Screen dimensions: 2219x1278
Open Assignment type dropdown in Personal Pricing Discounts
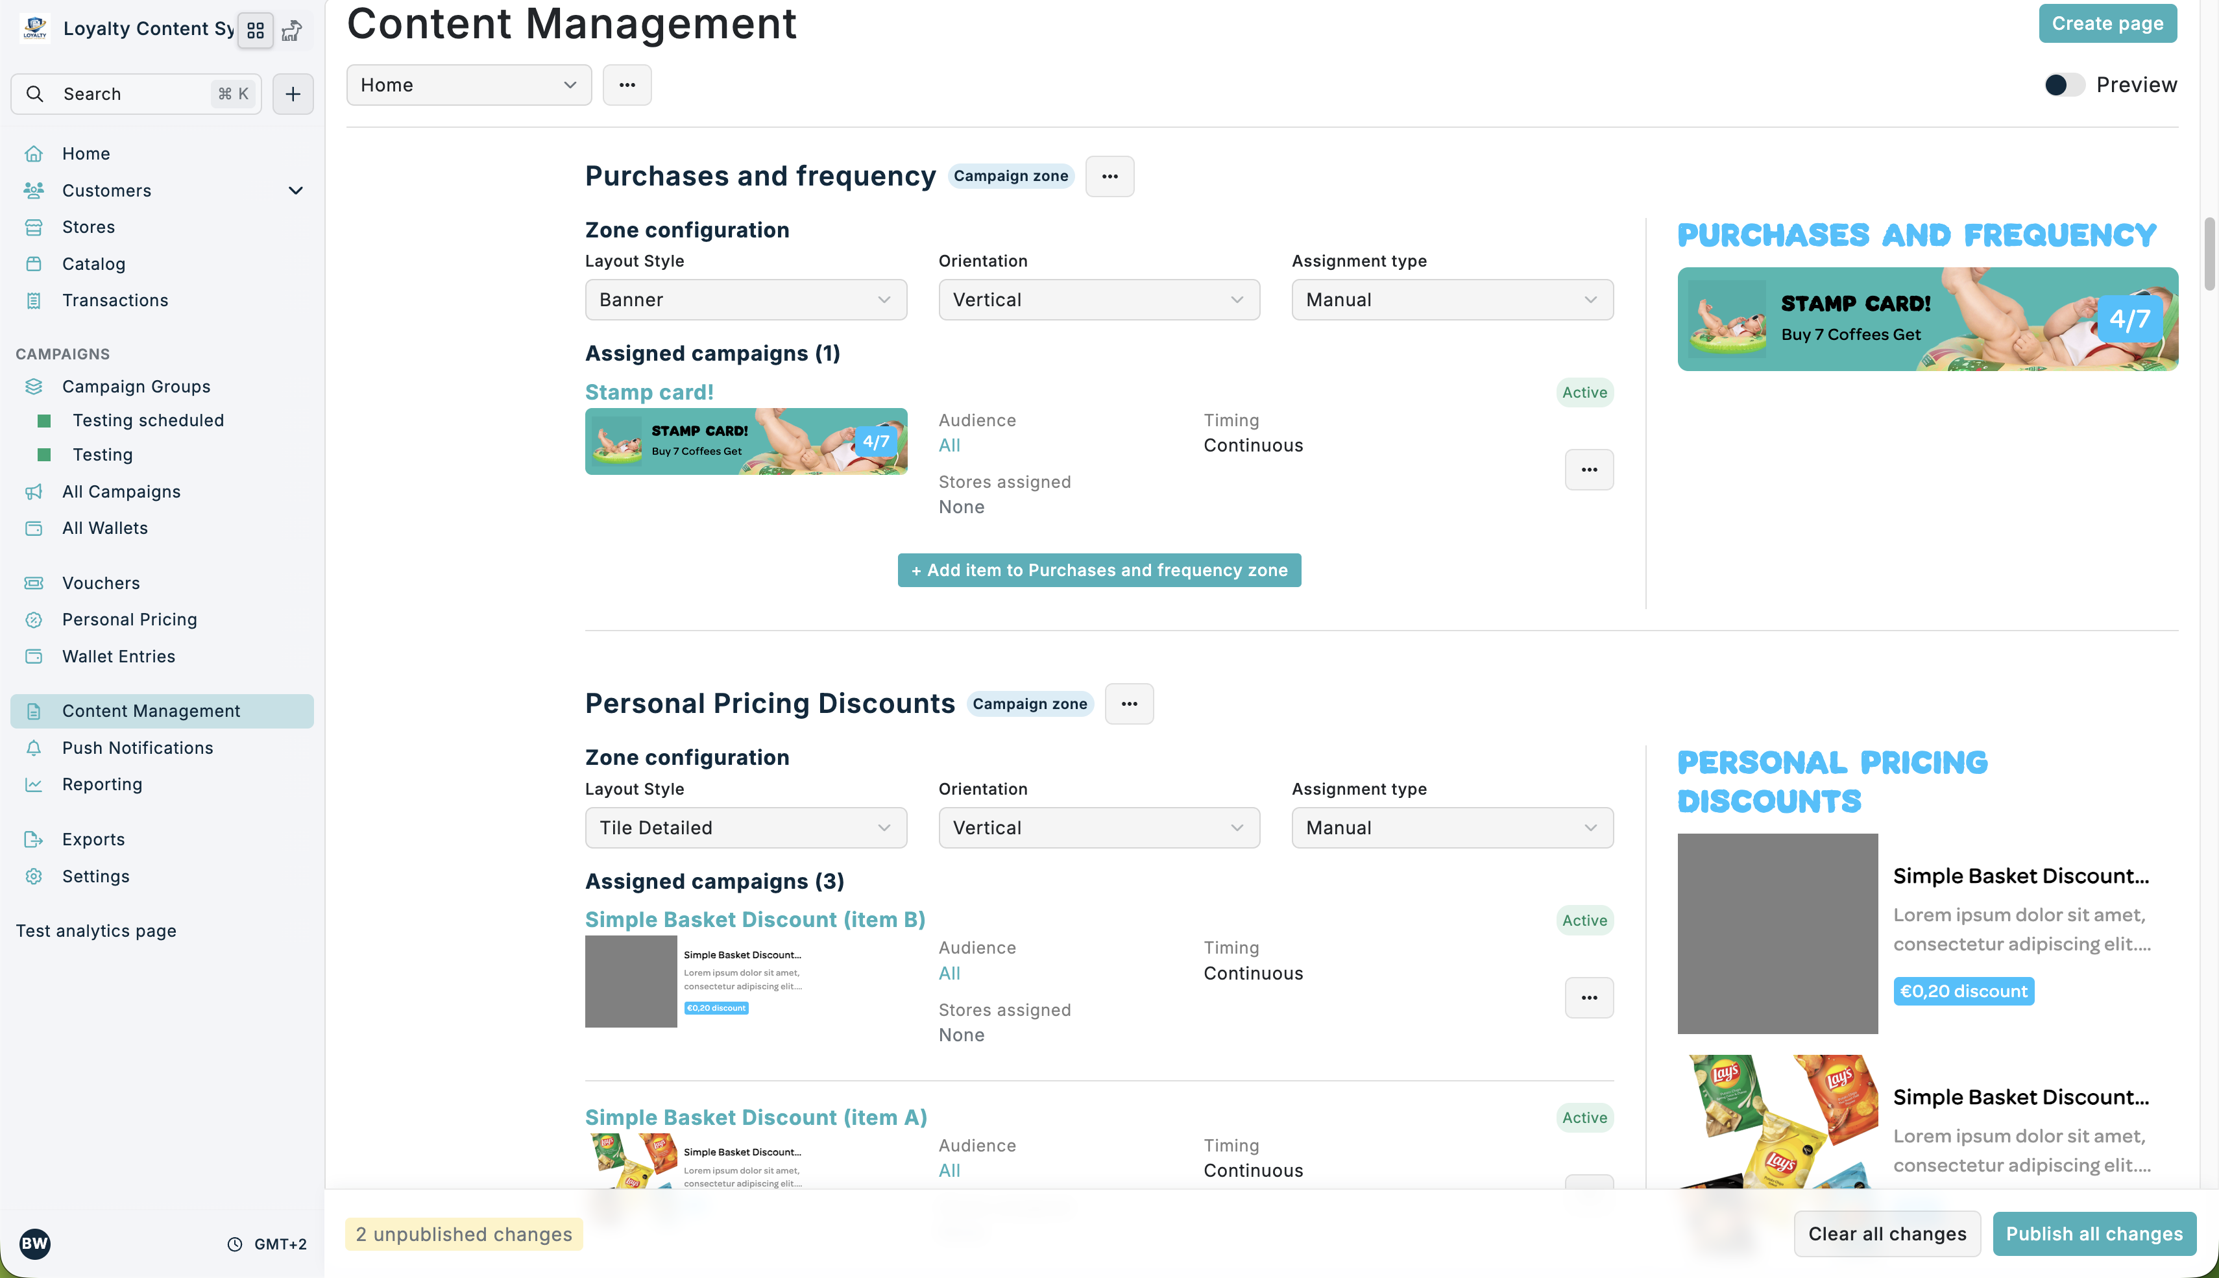(x=1453, y=828)
